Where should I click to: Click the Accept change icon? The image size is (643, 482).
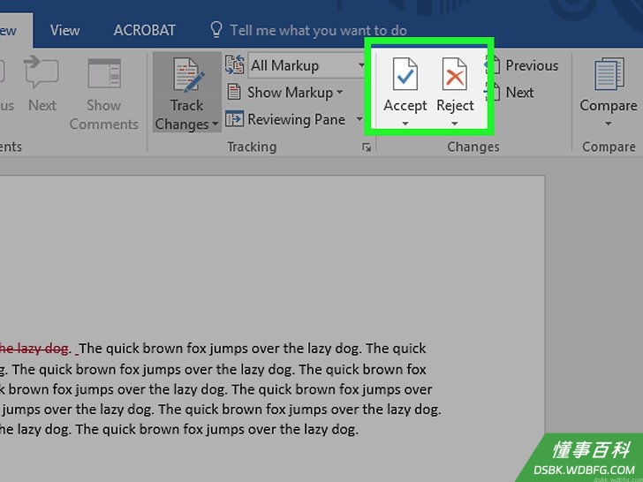click(x=405, y=74)
